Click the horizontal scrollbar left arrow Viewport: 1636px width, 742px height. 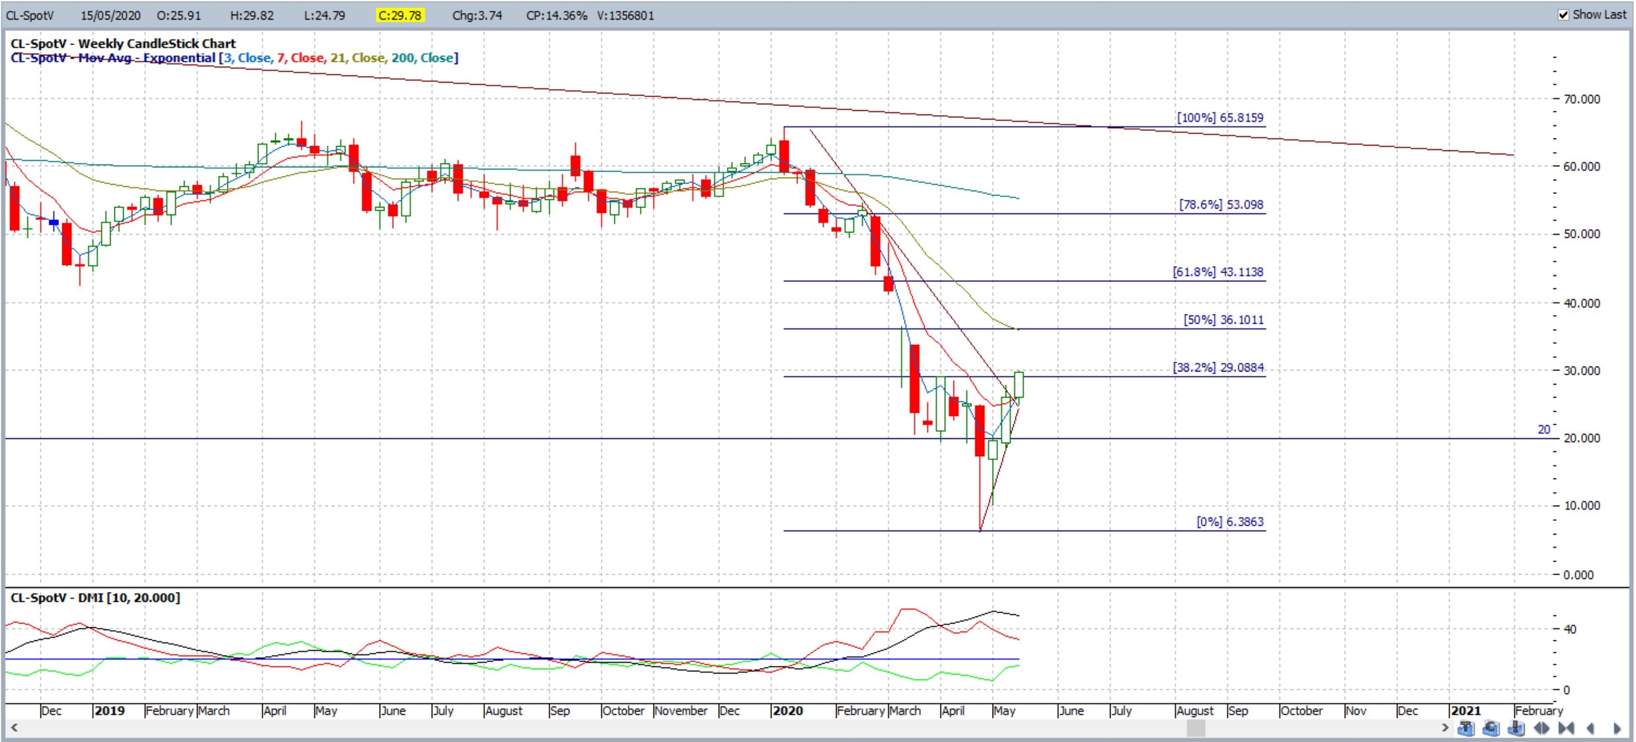[14, 728]
